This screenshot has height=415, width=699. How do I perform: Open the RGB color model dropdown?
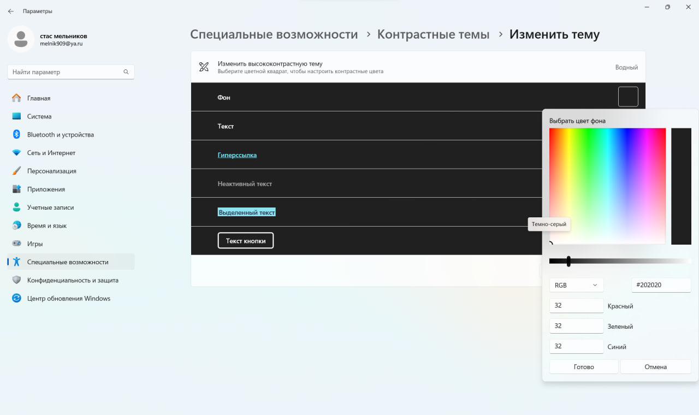[x=576, y=285]
